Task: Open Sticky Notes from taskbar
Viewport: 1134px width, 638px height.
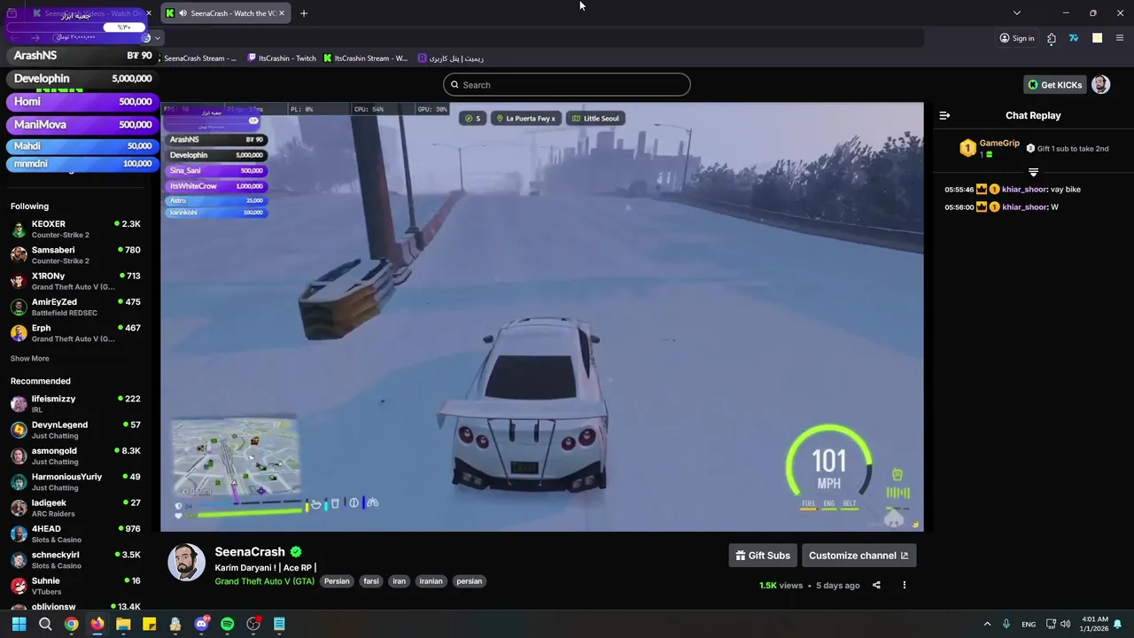Action: point(150,624)
